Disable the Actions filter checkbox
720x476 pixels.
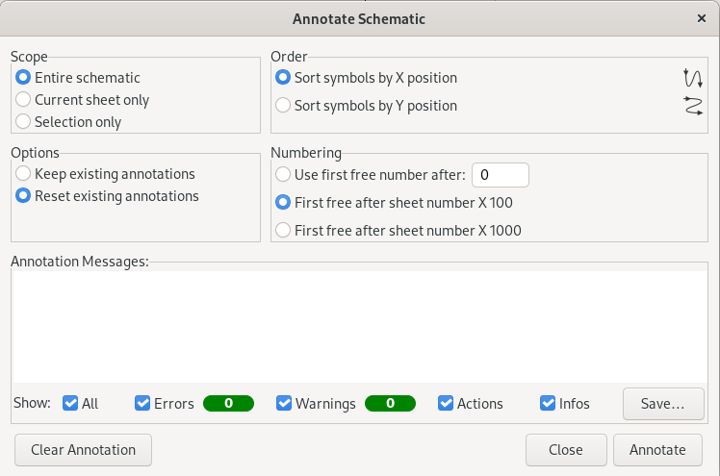[446, 404]
